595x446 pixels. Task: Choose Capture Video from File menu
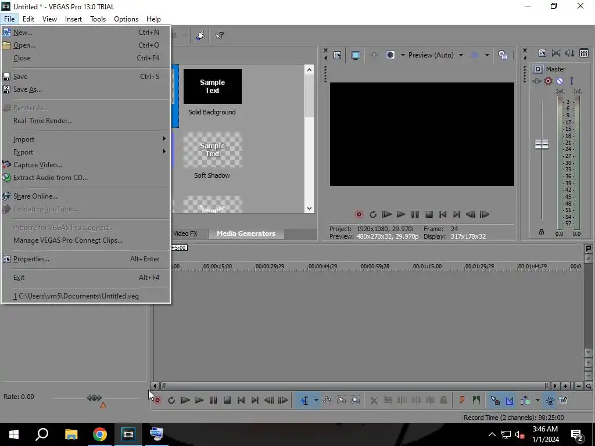(x=86, y=164)
